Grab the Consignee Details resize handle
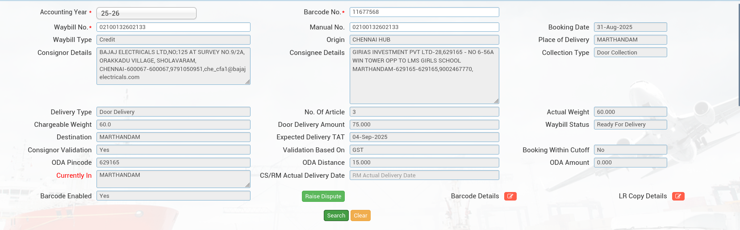Image resolution: width=740 pixels, height=230 pixels. click(x=496, y=101)
